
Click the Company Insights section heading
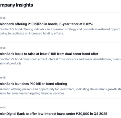pos(16,5)
